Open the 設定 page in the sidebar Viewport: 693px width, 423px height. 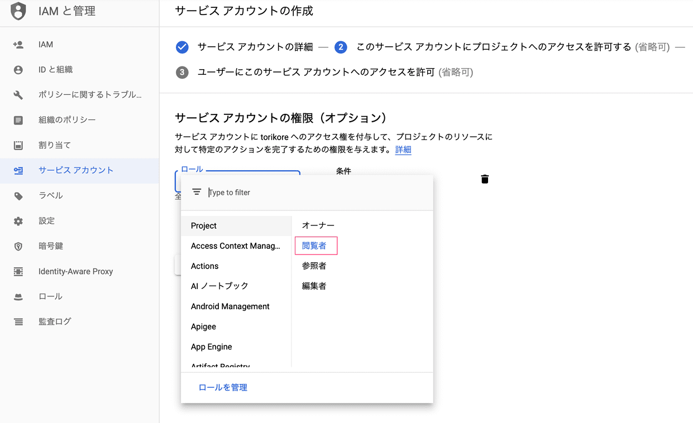coord(46,220)
